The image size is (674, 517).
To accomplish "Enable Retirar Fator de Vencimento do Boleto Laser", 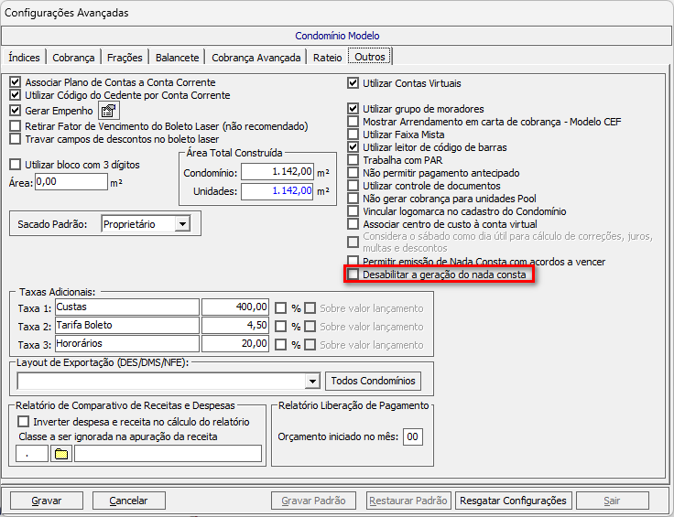I will pyautogui.click(x=15, y=126).
